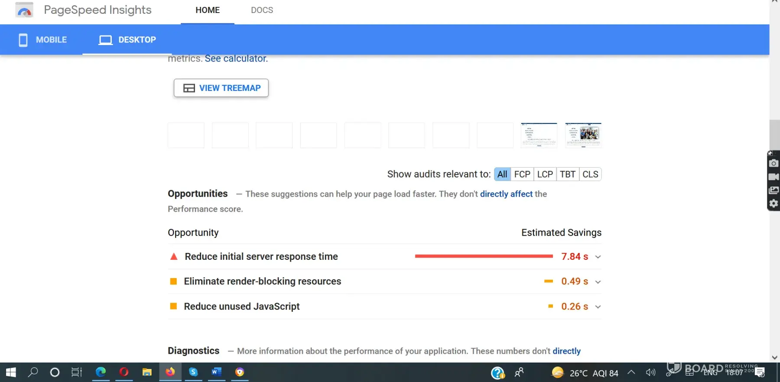The image size is (780, 382).
Task: Expand Reduce initial server response time
Action: point(598,257)
